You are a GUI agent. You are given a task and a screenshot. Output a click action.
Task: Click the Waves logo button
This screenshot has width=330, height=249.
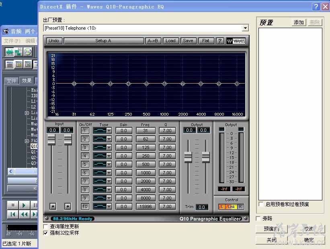[x=236, y=41]
